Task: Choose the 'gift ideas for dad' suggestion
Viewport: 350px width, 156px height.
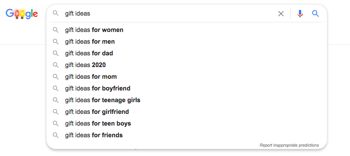Action: (x=89, y=53)
